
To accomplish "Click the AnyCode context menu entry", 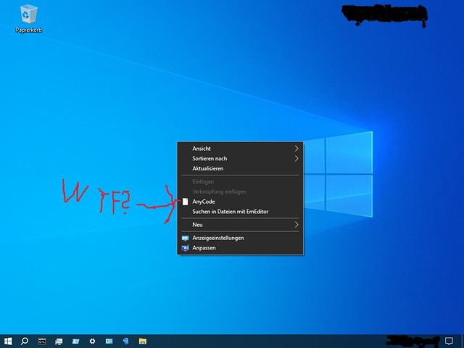I will [240, 202].
